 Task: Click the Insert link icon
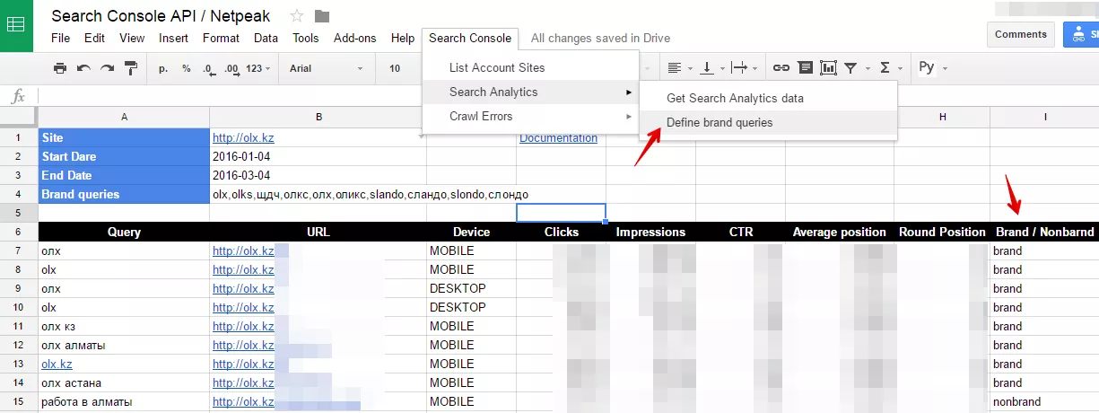[x=781, y=68]
